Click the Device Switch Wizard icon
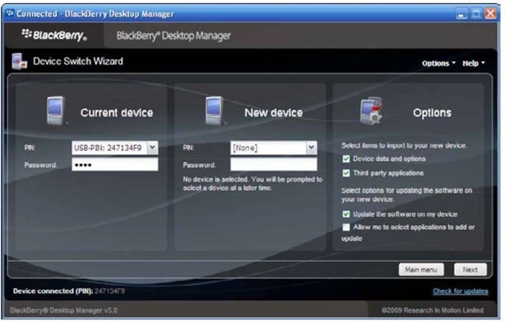Image resolution: width=506 pixels, height=322 pixels. [19, 62]
